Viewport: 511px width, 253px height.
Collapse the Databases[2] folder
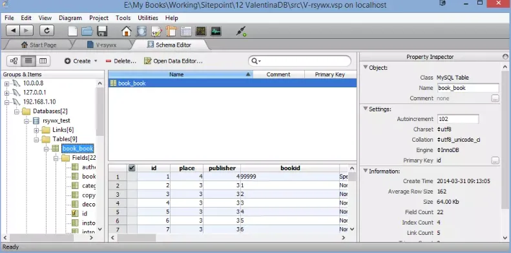pyautogui.click(x=16, y=112)
